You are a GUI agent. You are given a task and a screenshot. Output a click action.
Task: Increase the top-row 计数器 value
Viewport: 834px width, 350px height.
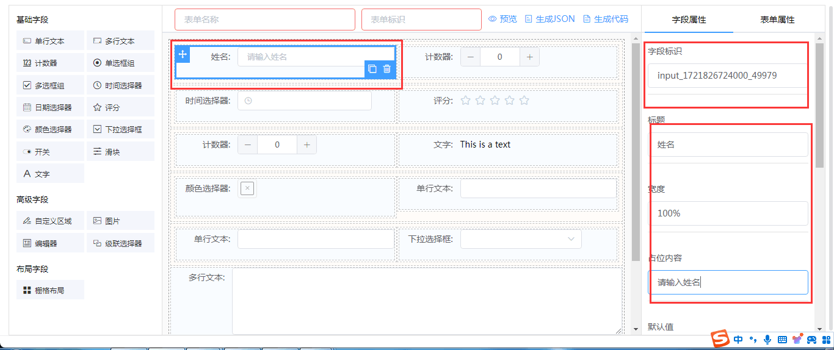(x=529, y=57)
